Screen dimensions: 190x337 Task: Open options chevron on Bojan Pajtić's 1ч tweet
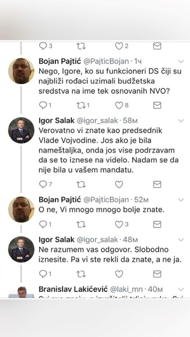pyautogui.click(x=181, y=61)
